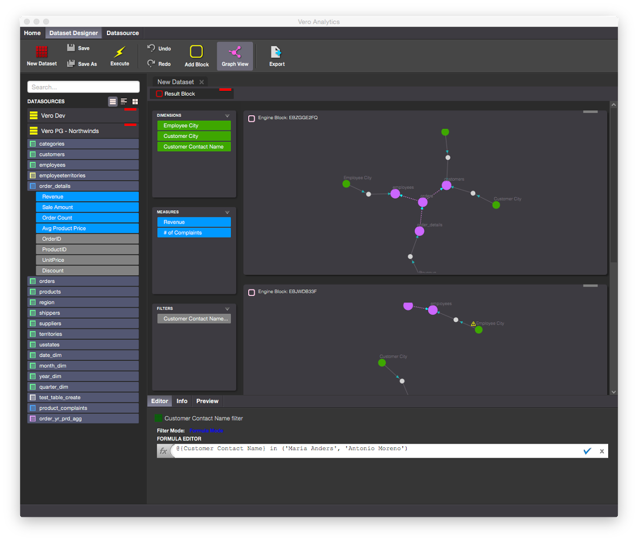638x541 pixels.
Task: Export the dataset
Action: point(277,56)
